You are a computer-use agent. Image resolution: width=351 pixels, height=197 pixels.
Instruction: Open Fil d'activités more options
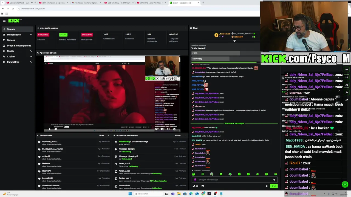coord(108,135)
